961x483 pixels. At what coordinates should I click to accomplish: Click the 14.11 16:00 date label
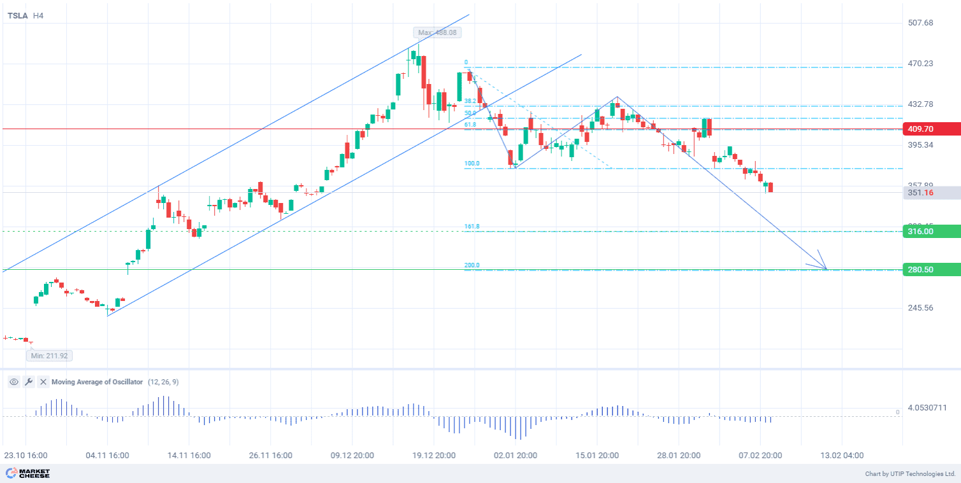click(189, 456)
